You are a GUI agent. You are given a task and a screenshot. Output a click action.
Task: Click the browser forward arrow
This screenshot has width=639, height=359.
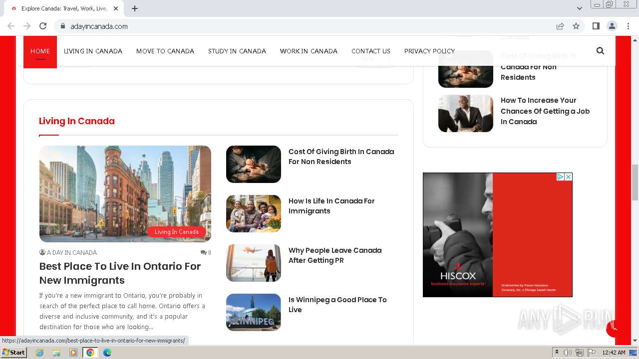(27, 26)
